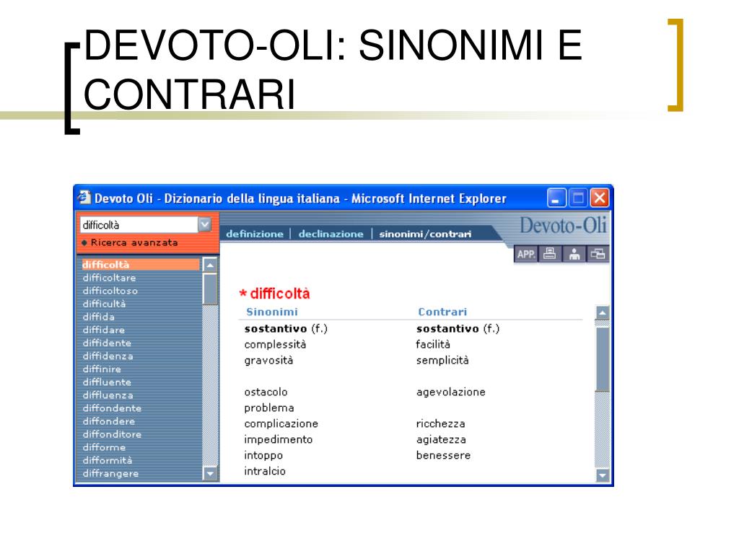The image size is (739, 554).
Task: Click the synonym impedimento
Action: coord(279,439)
